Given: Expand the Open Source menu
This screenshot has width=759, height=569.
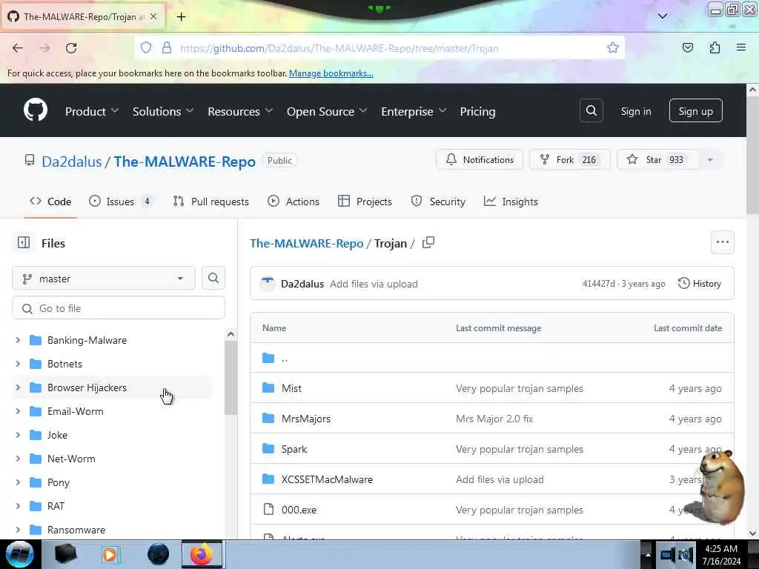Looking at the screenshot, I should click(x=327, y=111).
